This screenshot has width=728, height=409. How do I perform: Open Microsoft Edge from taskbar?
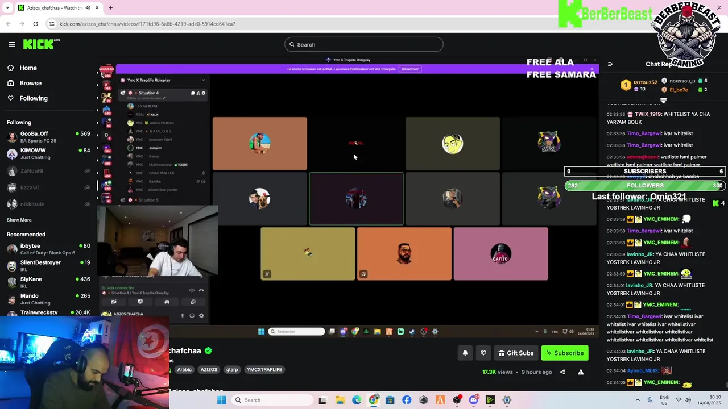[x=357, y=400]
